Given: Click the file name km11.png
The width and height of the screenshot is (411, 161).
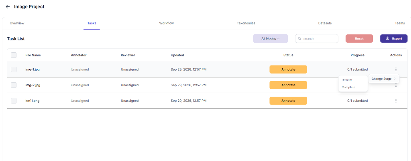Looking at the screenshot, I should 33,101.
